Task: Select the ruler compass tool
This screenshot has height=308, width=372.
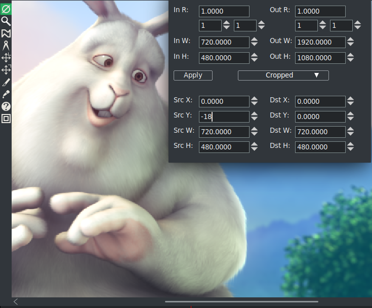Action: coord(6,46)
